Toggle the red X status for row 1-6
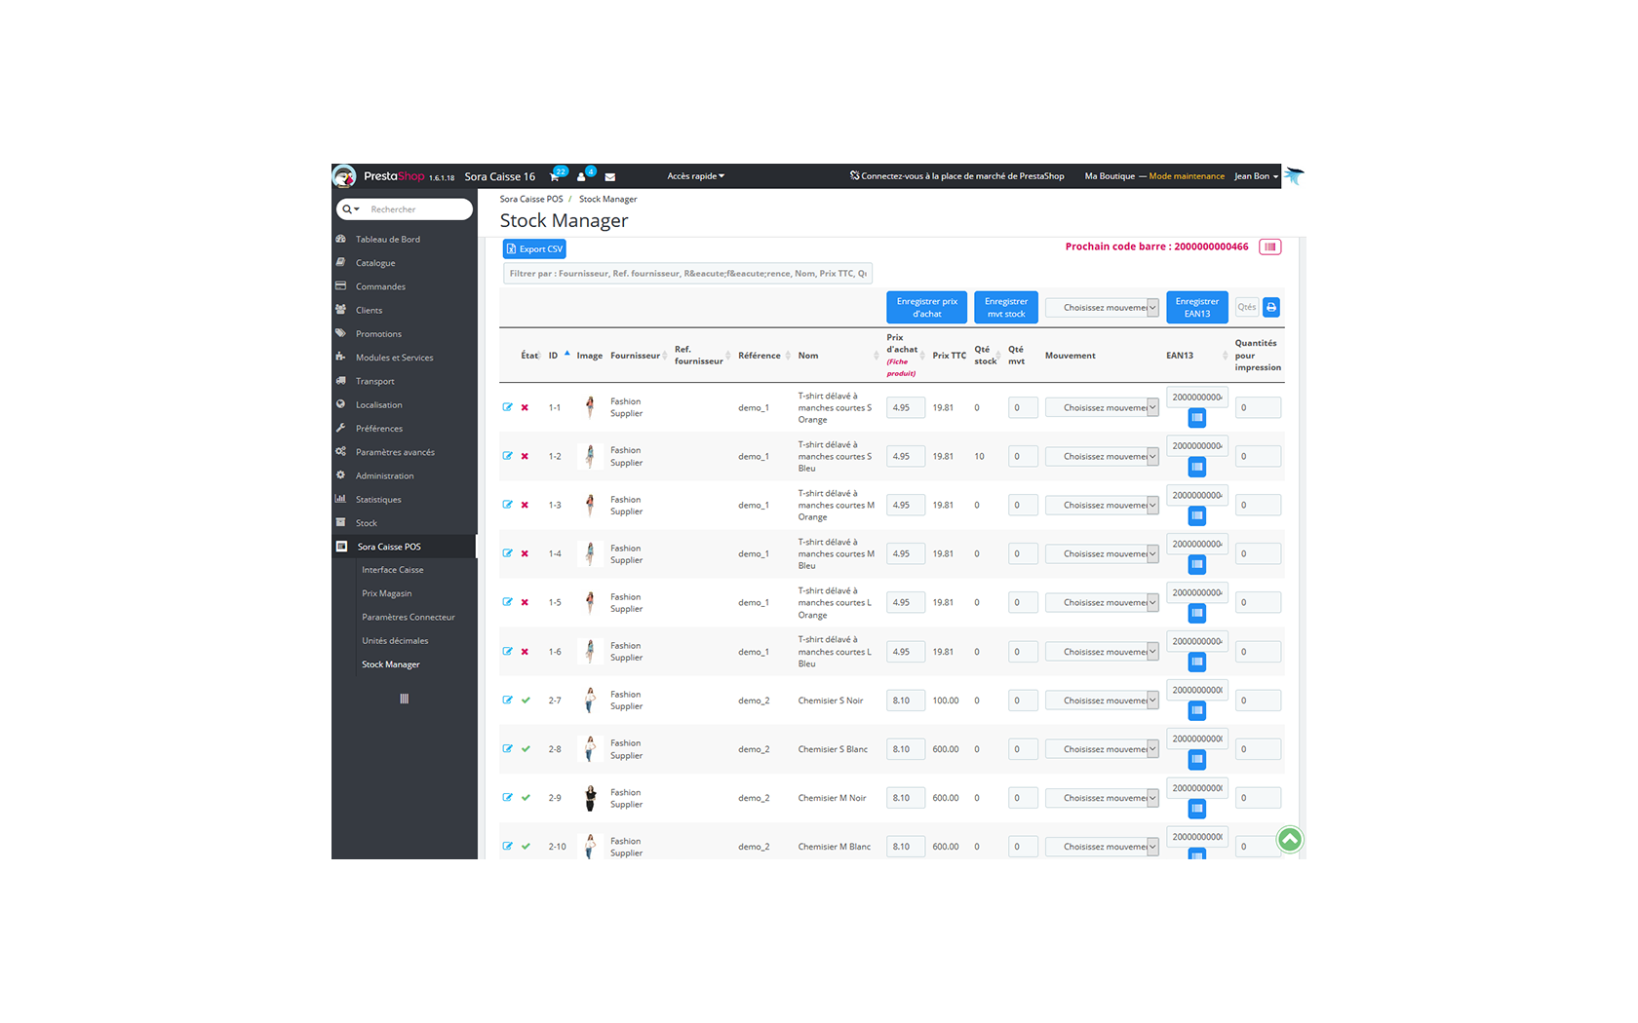The width and height of the screenshot is (1638, 1023). click(525, 651)
